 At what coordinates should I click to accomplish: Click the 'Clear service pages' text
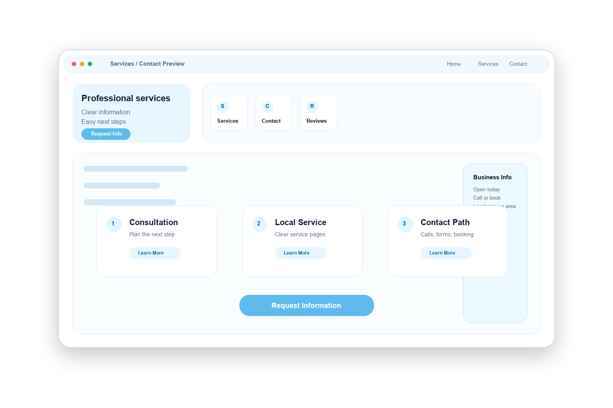(300, 235)
